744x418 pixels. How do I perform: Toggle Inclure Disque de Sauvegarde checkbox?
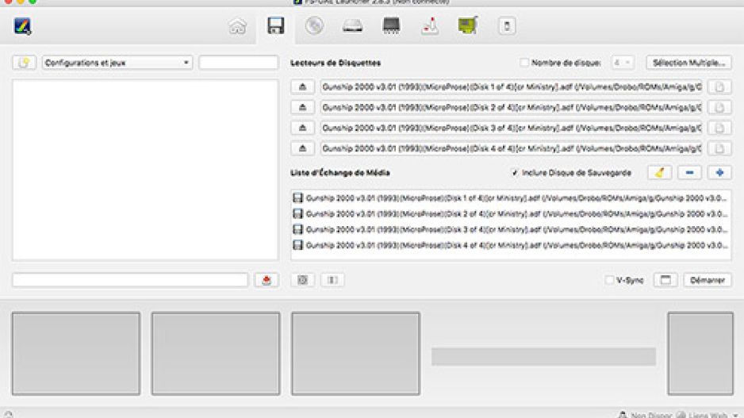(514, 173)
